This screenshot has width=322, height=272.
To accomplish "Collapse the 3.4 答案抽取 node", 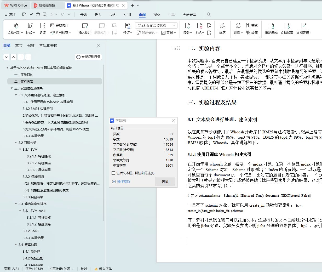I will tap(16, 245).
